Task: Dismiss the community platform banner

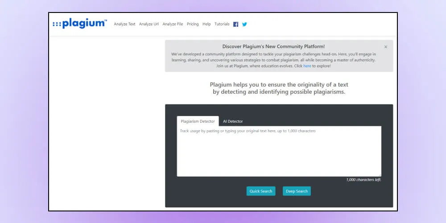Action: click(386, 47)
